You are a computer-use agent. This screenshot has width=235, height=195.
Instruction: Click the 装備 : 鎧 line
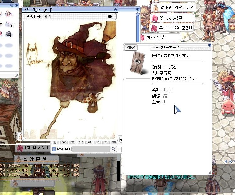click(x=160, y=96)
